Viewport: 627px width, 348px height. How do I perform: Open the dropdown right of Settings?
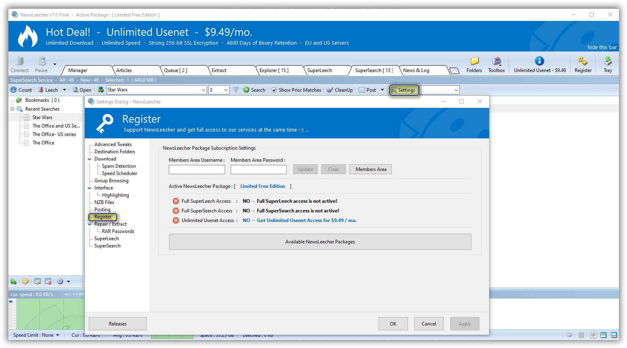click(x=456, y=90)
